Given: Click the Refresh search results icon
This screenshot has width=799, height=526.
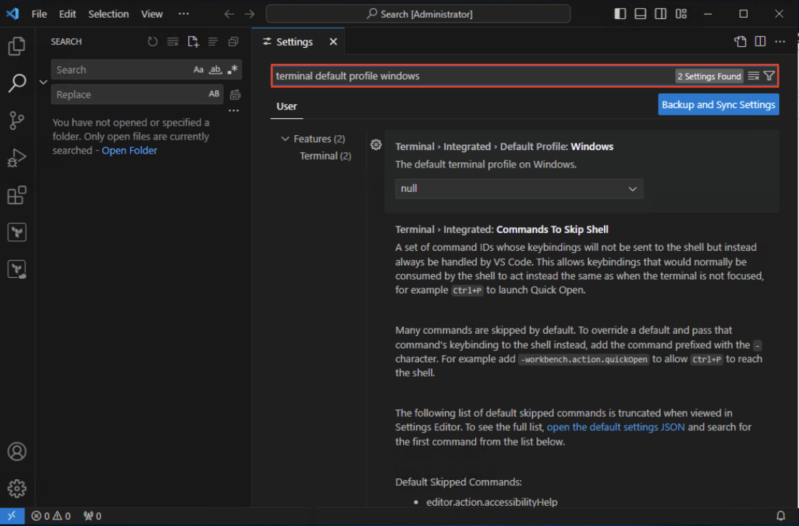Looking at the screenshot, I should tap(152, 42).
